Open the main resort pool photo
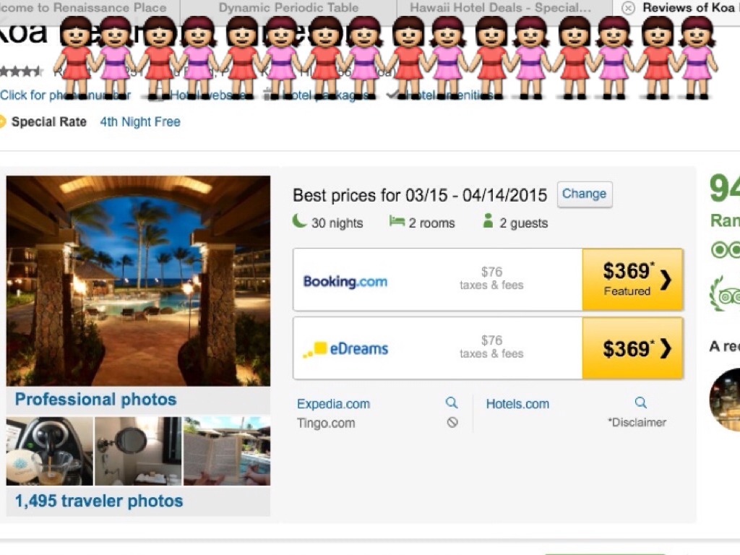Image resolution: width=740 pixels, height=555 pixels. click(x=138, y=281)
